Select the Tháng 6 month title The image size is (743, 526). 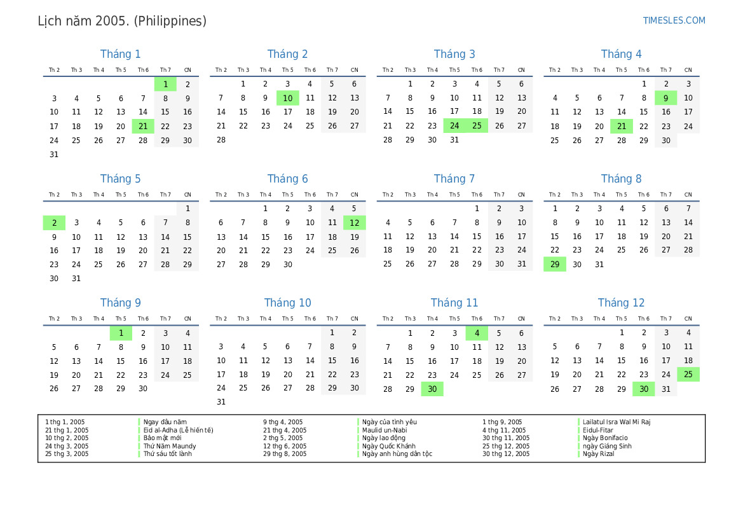pyautogui.click(x=287, y=179)
